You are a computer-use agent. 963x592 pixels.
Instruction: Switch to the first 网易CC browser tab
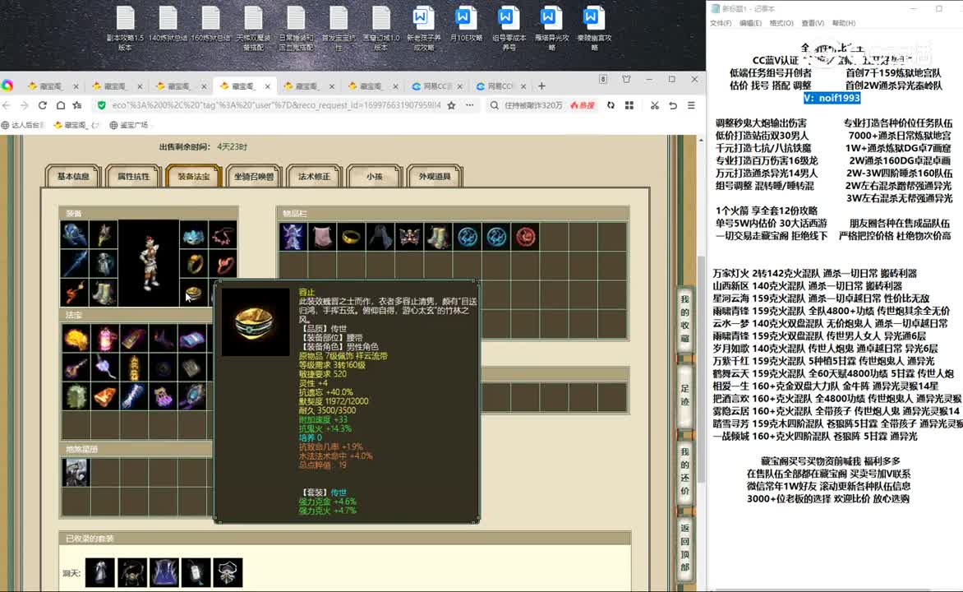(436, 86)
